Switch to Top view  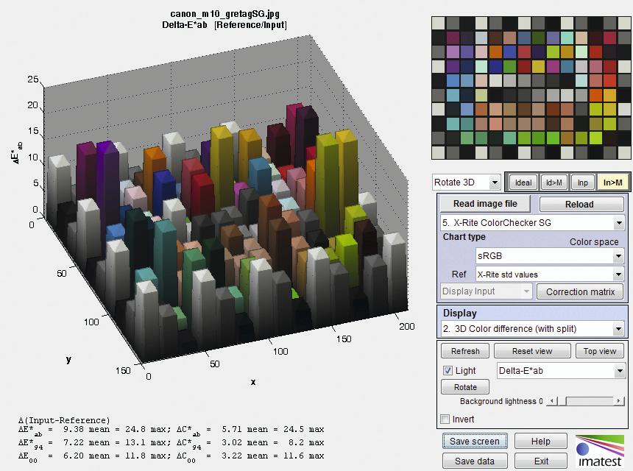[x=599, y=351]
